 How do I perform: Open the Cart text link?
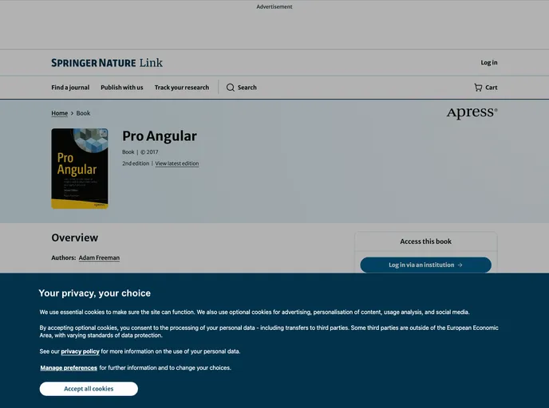pos(492,88)
